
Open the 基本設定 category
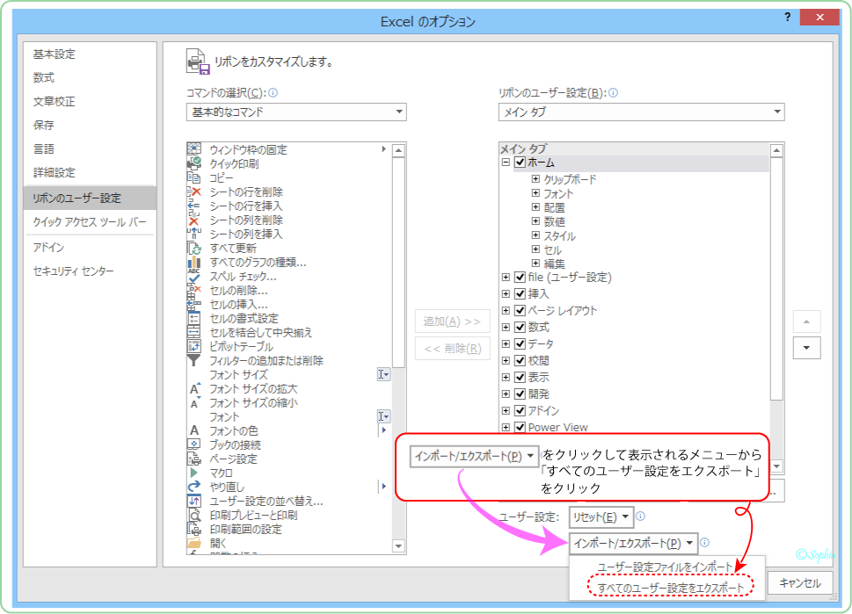55,54
